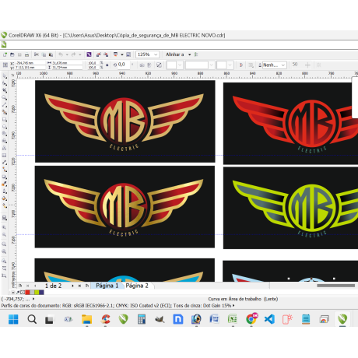This screenshot has width=358, height=358.
Task: Click the Open file icon
Action: 12,54
